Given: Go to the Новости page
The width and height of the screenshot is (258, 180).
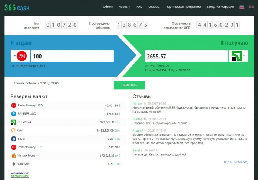Looking at the screenshot, I should 125,7.
